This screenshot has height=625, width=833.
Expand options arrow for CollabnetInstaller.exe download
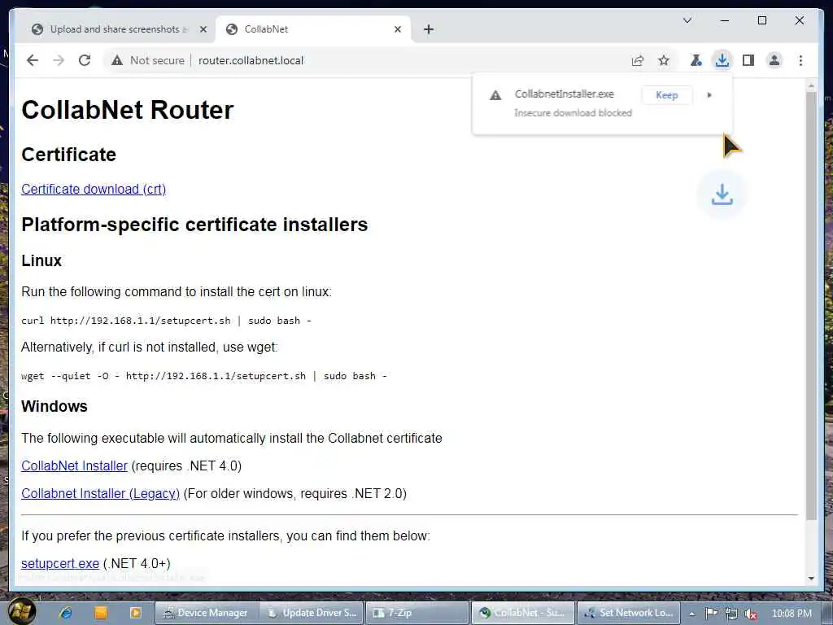coord(709,95)
